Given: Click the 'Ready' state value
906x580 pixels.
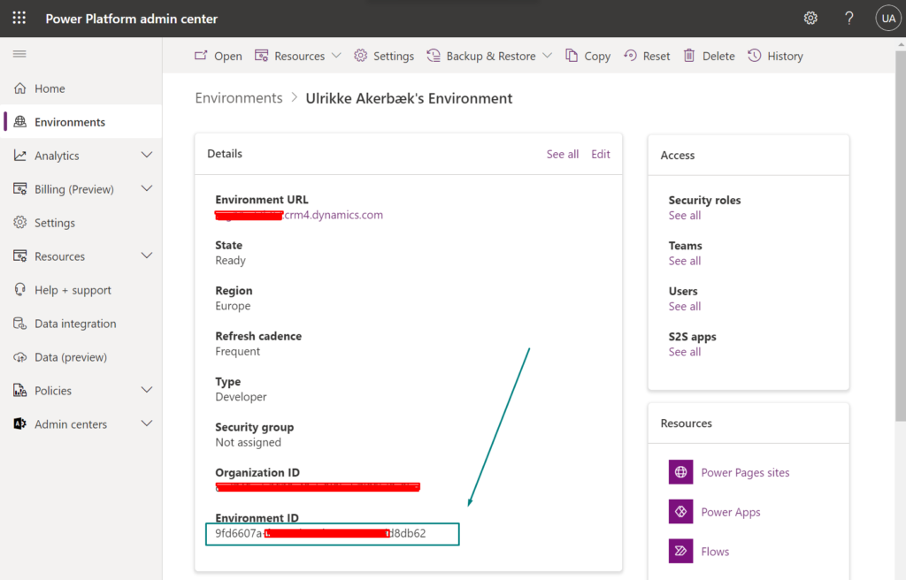Looking at the screenshot, I should tap(231, 261).
